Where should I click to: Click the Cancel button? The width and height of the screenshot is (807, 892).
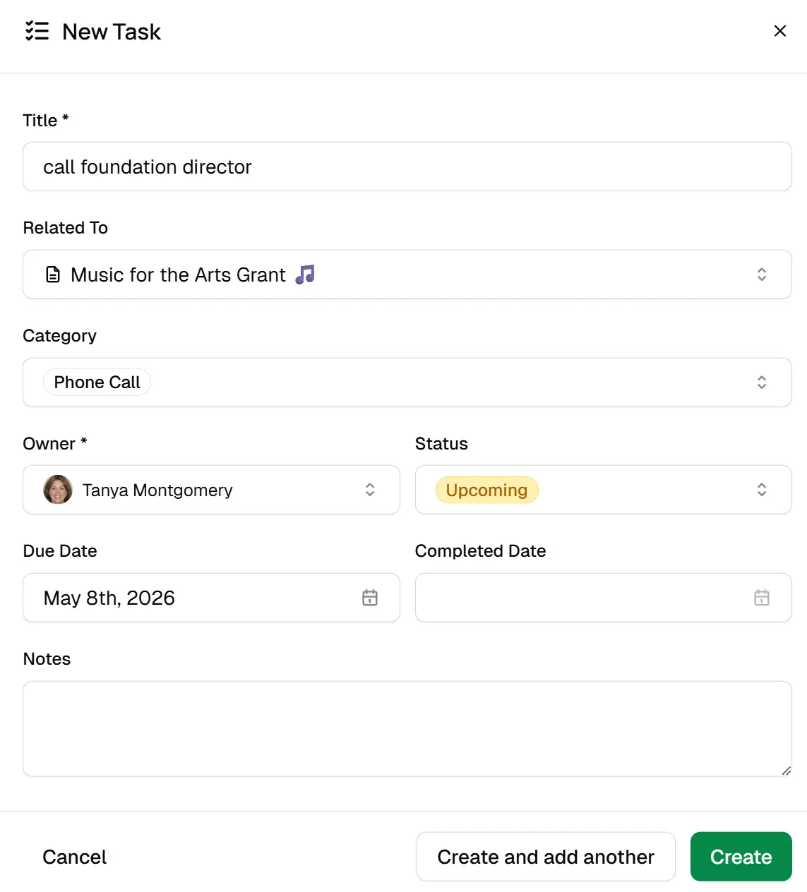[x=75, y=857]
